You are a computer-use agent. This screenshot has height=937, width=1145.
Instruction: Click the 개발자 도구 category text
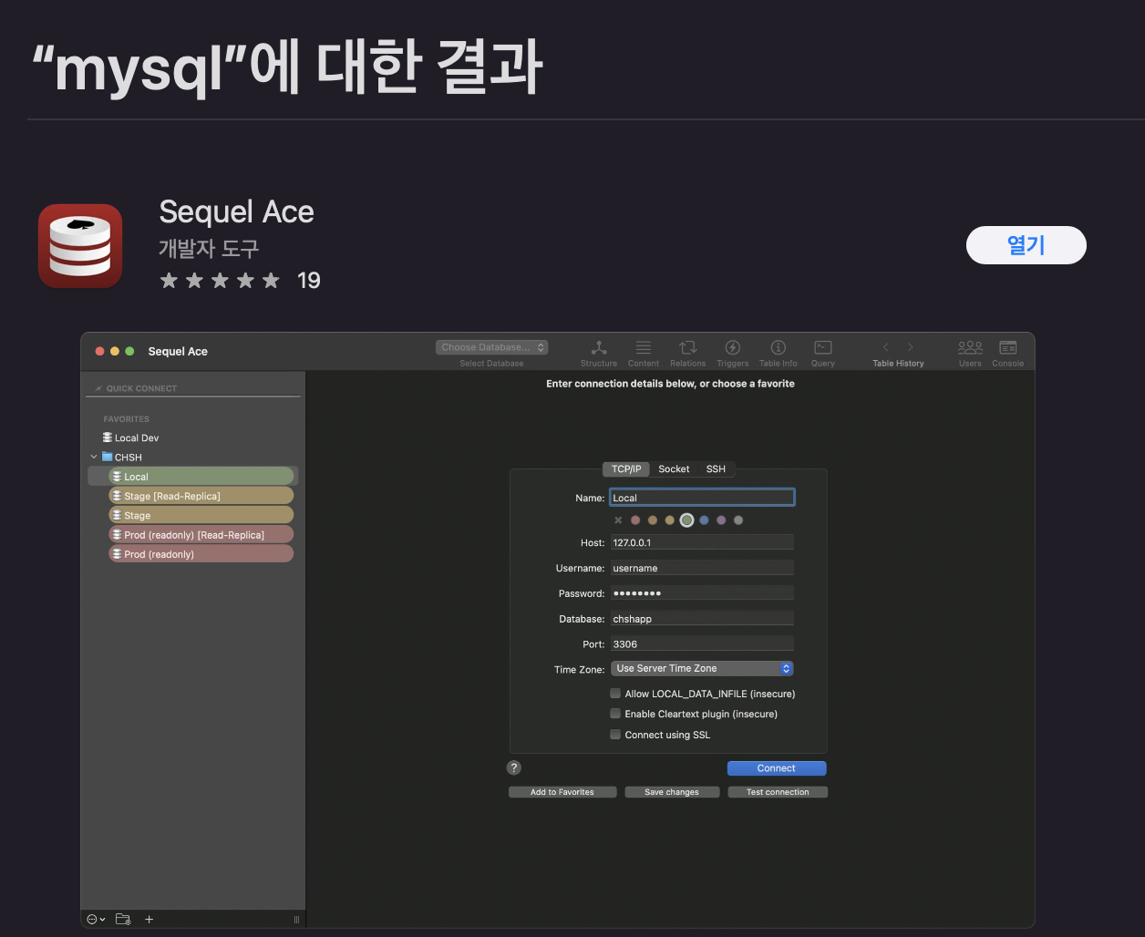click(x=209, y=248)
